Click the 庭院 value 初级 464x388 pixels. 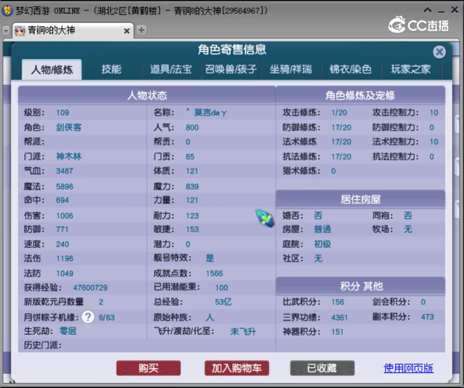(322, 244)
